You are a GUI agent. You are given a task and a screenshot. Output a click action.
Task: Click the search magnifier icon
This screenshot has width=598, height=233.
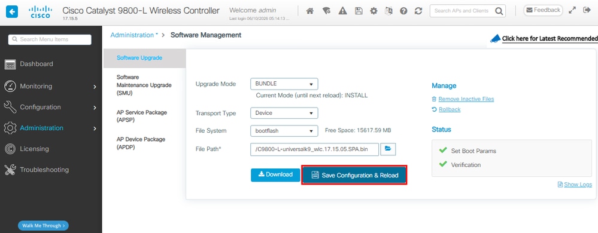pos(499,11)
